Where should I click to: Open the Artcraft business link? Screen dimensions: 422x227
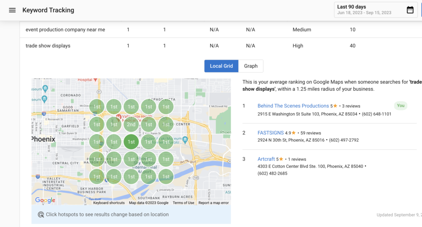tap(266, 159)
